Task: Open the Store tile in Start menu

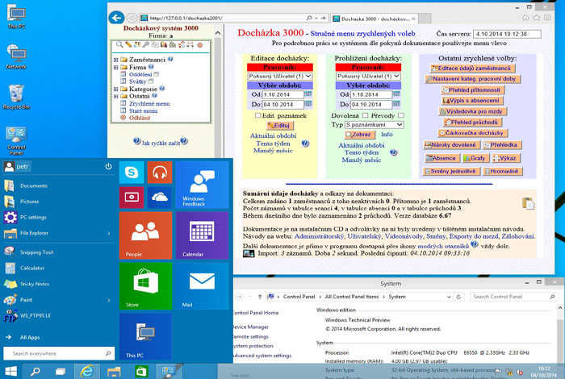Action: point(145,286)
